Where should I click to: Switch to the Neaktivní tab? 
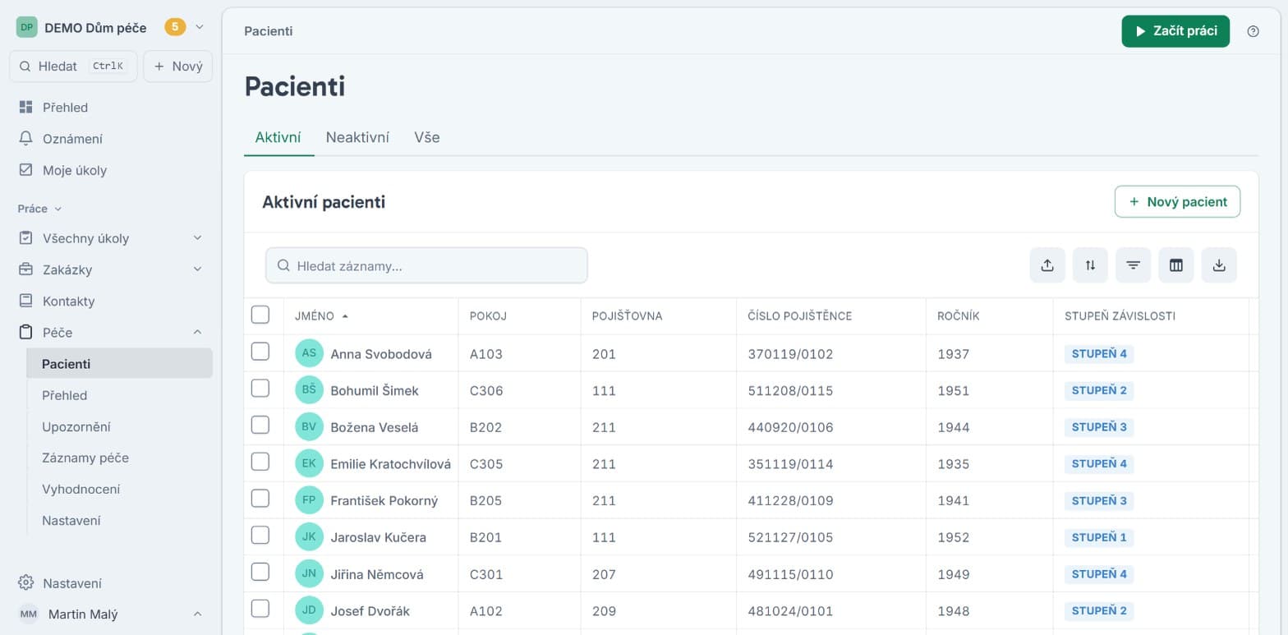pyautogui.click(x=357, y=137)
